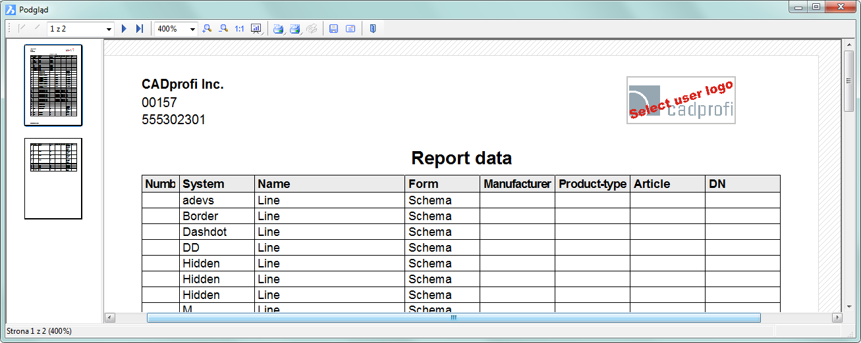Viewport: 861px width, 343px height.
Task: Save the report with the floppy disk icon
Action: pyautogui.click(x=333, y=29)
